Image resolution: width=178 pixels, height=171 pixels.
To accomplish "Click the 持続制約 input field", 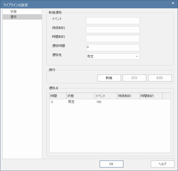I will click(x=113, y=30).
